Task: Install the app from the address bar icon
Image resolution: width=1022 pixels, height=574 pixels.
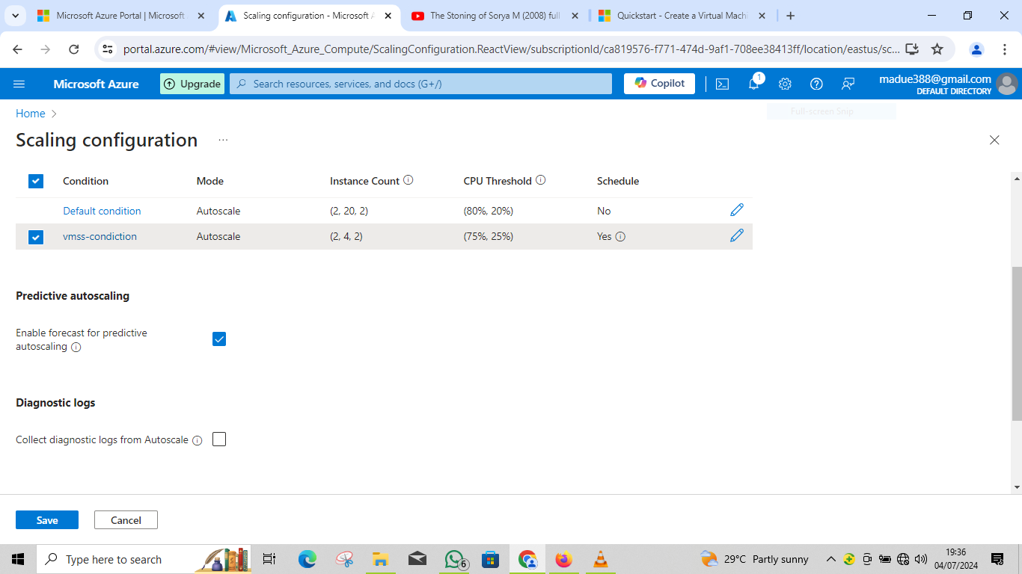Action: [x=912, y=49]
